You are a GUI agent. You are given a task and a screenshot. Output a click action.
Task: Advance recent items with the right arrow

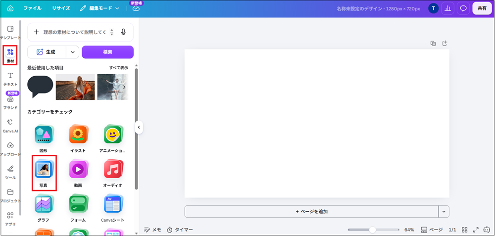pos(124,87)
